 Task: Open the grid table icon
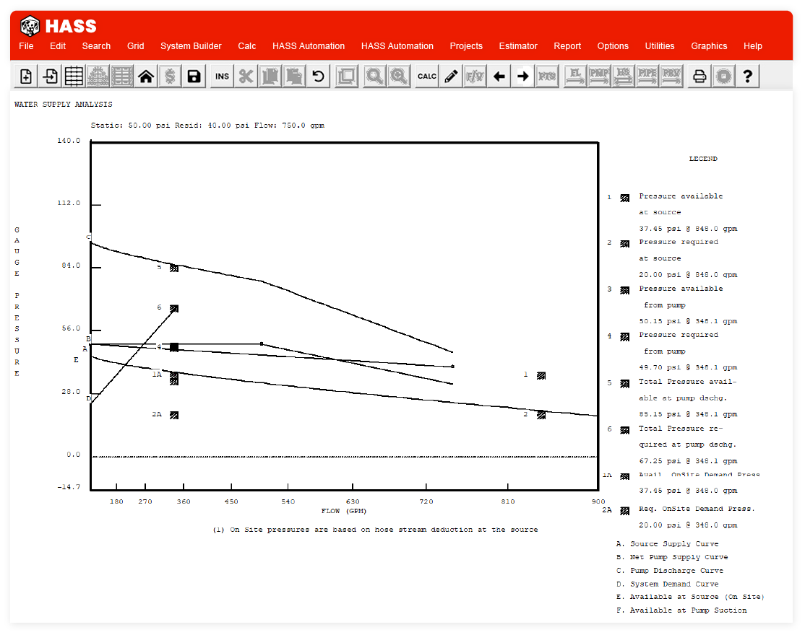(x=74, y=76)
